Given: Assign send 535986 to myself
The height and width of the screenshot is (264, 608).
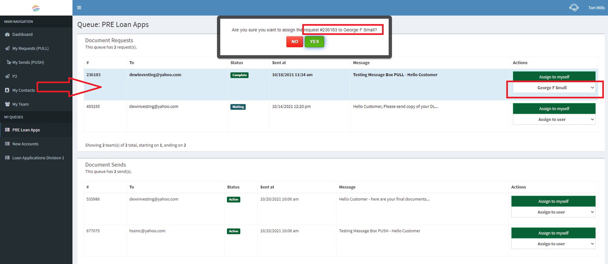Looking at the screenshot, I should click(553, 201).
